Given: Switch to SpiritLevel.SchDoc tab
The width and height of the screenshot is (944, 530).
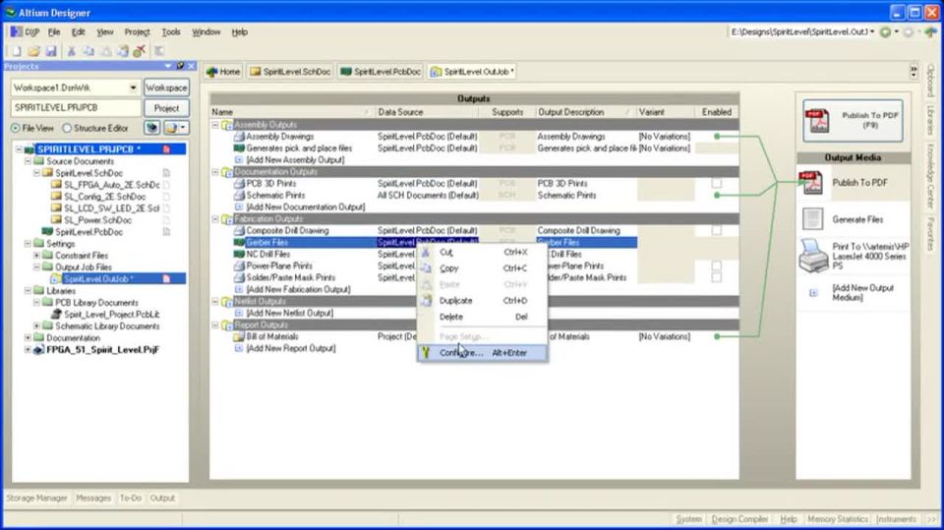Looking at the screenshot, I should pyautogui.click(x=290, y=72).
